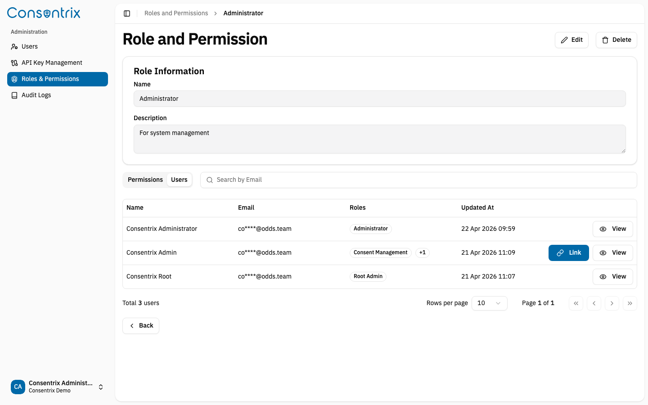Click the Root Admin role badge
648x405 pixels.
(368, 276)
